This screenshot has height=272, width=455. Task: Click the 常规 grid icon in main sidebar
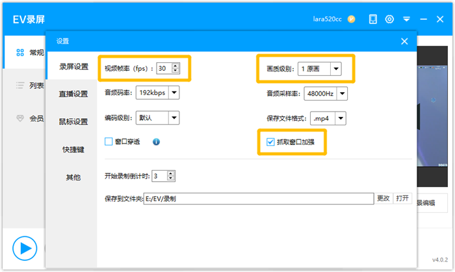click(x=20, y=53)
